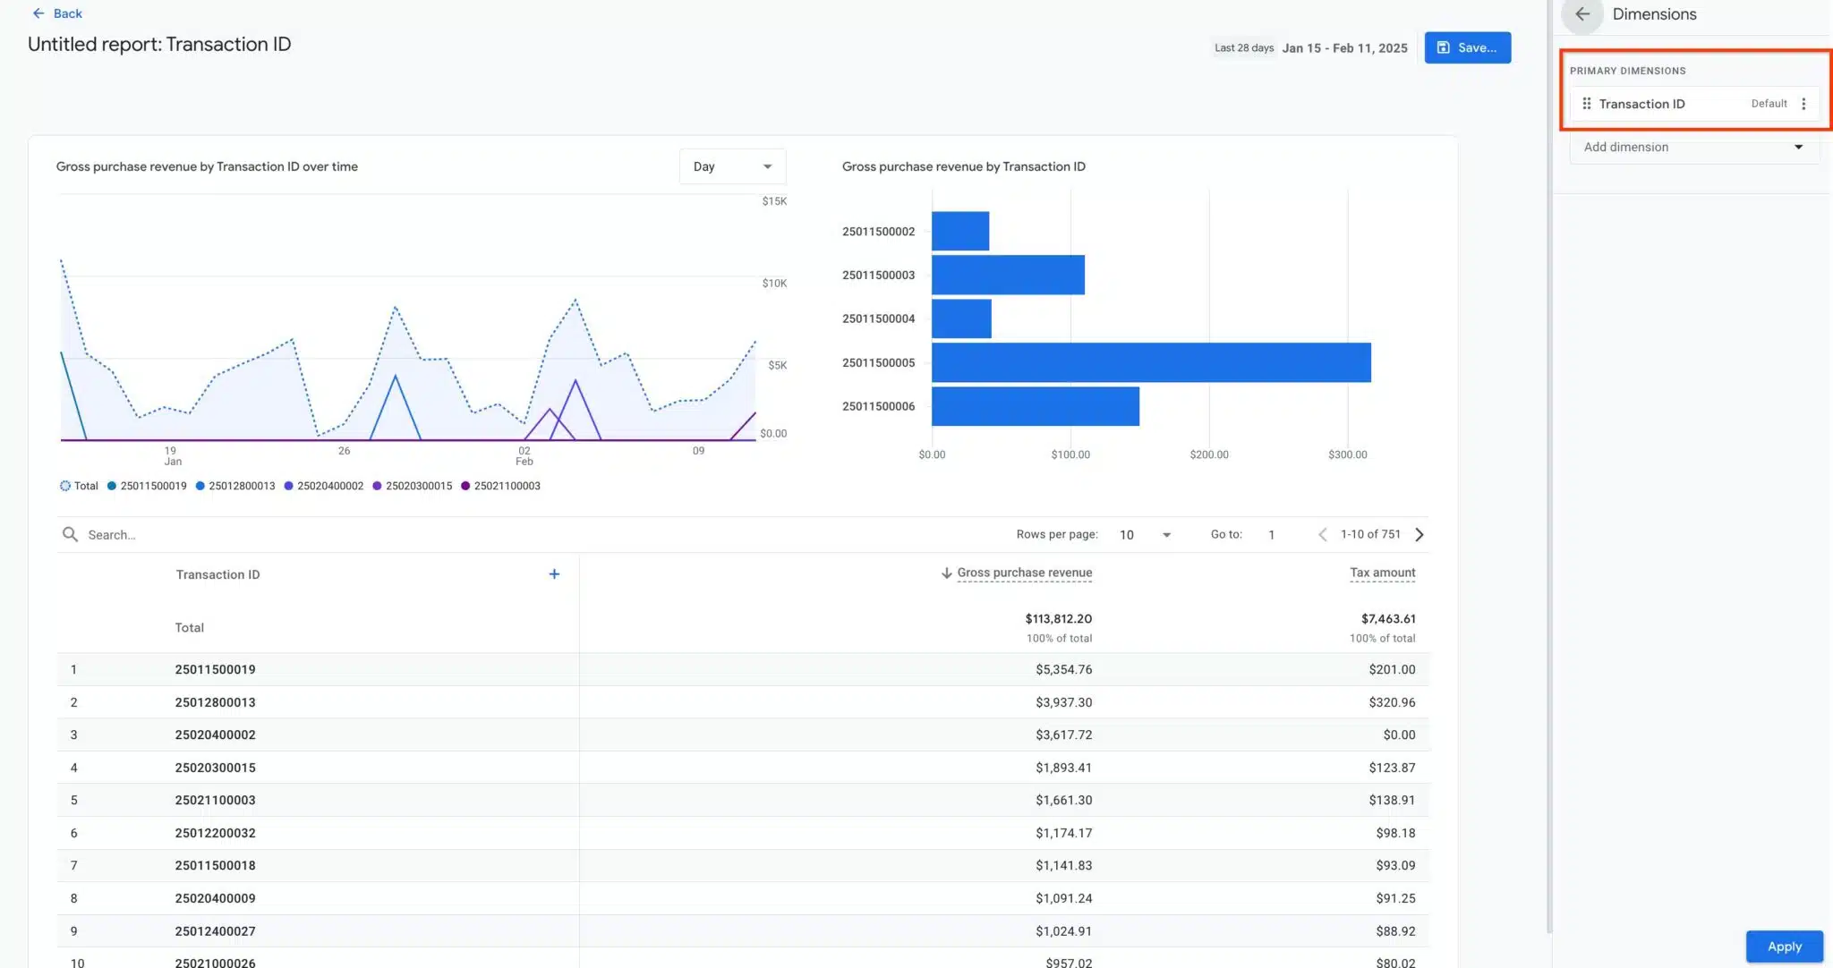This screenshot has height=968, width=1833.
Task: Click the Go to page number field
Action: 1271,535
